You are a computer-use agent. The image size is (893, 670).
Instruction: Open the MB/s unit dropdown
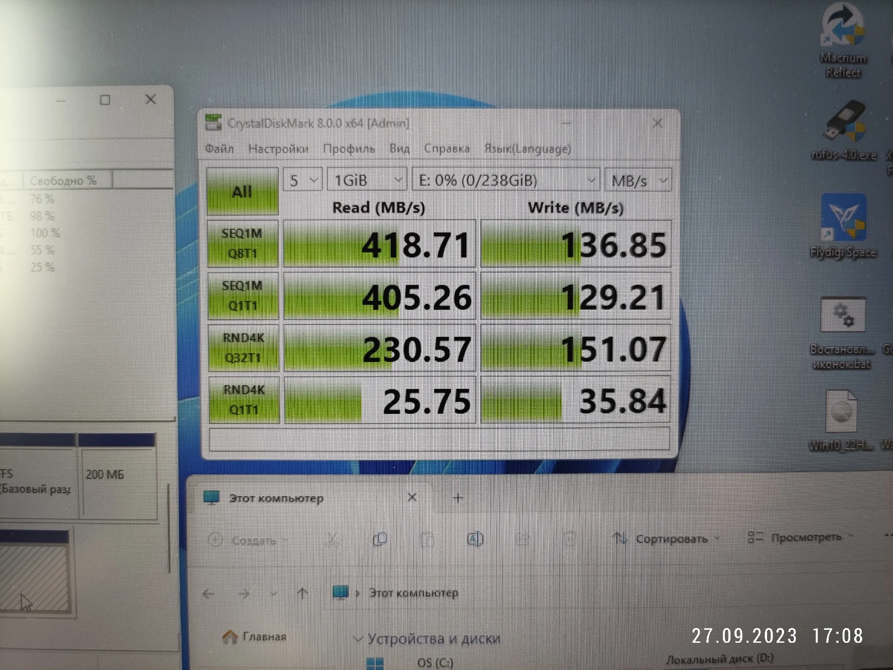coord(638,180)
